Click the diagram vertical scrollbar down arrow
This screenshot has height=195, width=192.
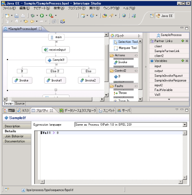pyautogui.click(x=106, y=95)
